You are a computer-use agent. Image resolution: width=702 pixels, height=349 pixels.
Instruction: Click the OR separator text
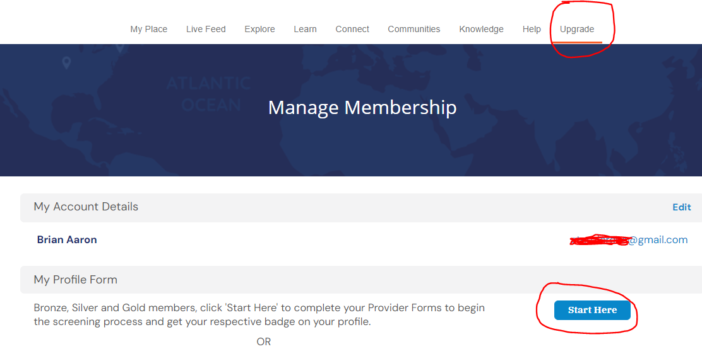point(264,342)
